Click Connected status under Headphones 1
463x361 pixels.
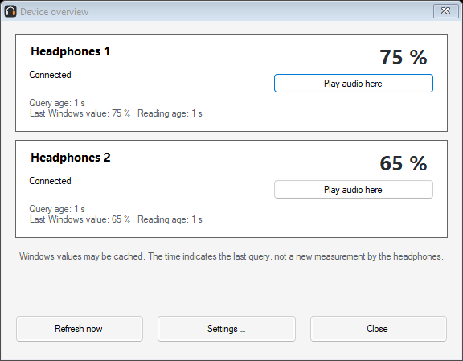click(50, 75)
